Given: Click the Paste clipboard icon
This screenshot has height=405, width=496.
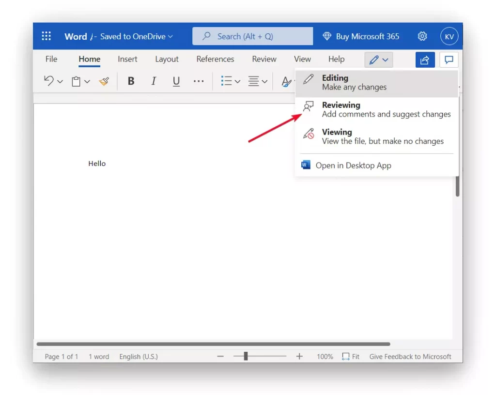Looking at the screenshot, I should [76, 81].
